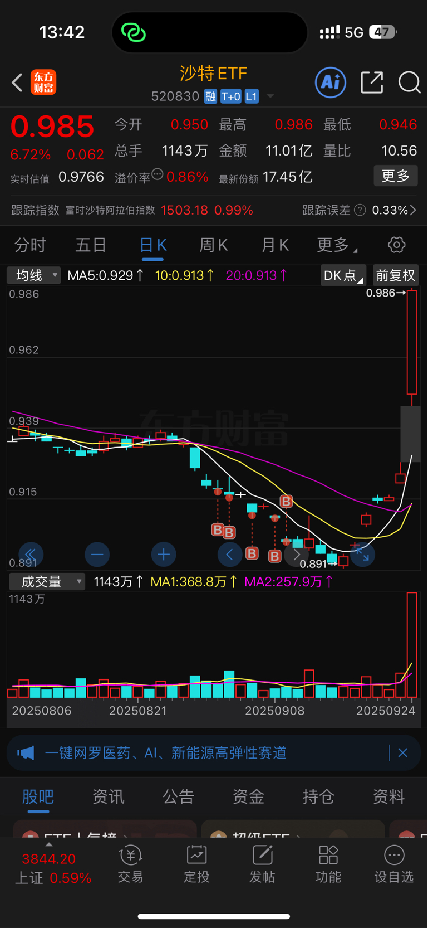Screen dimensions: 428x928
Task: Tap the 富时沙特阿拉伯指数 tracking index
Action: (x=110, y=210)
